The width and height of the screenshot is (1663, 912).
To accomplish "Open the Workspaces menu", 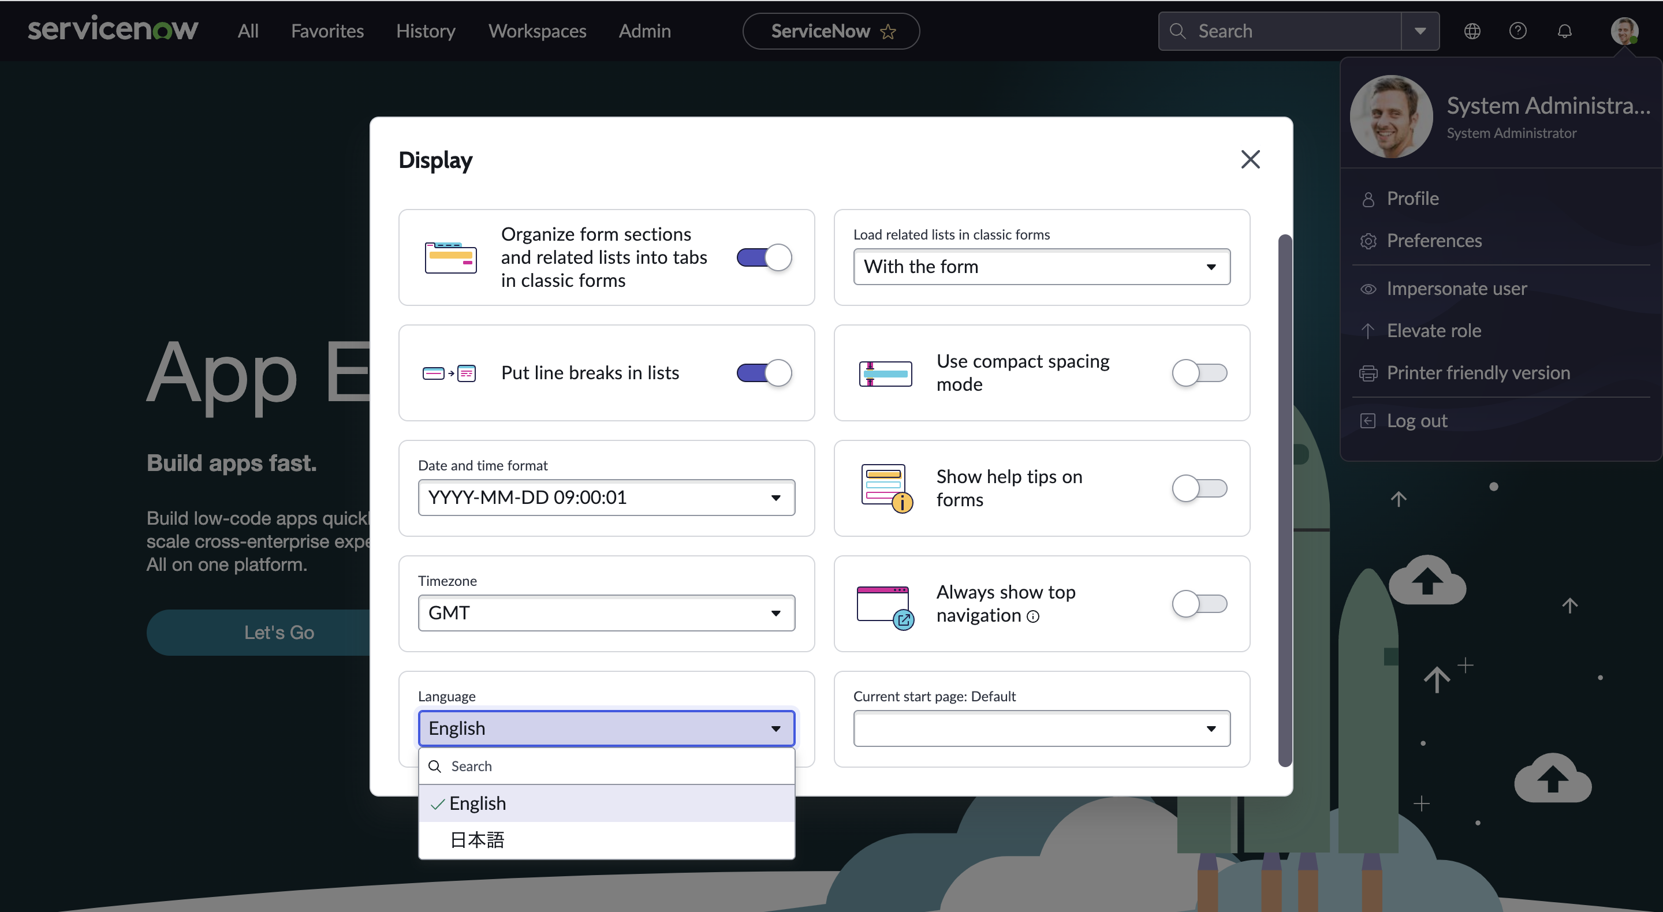I will (x=537, y=31).
